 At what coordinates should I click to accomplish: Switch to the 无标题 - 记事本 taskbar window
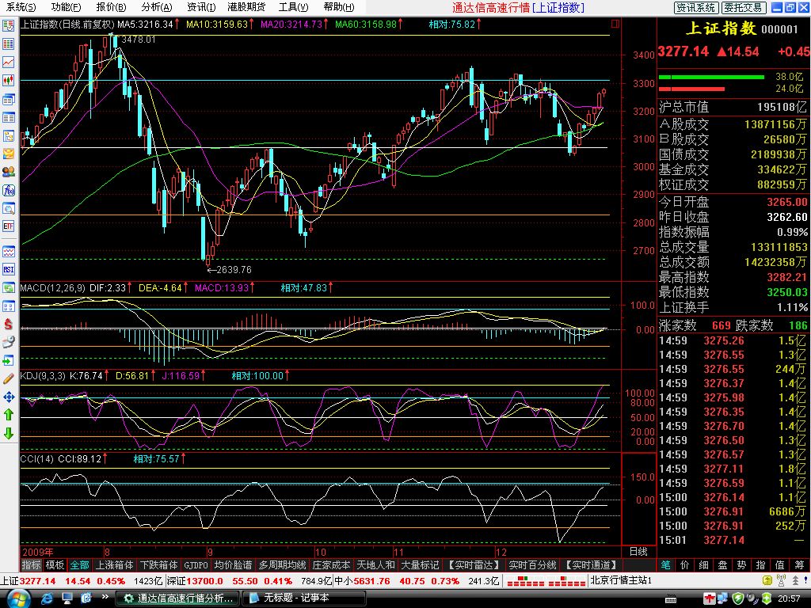(303, 598)
